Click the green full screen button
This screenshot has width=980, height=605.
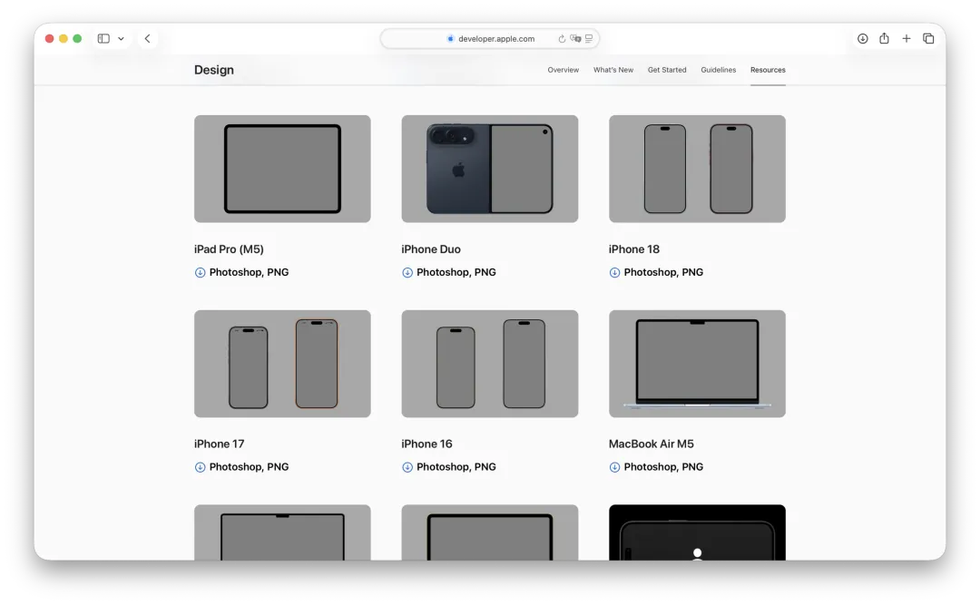click(x=77, y=39)
